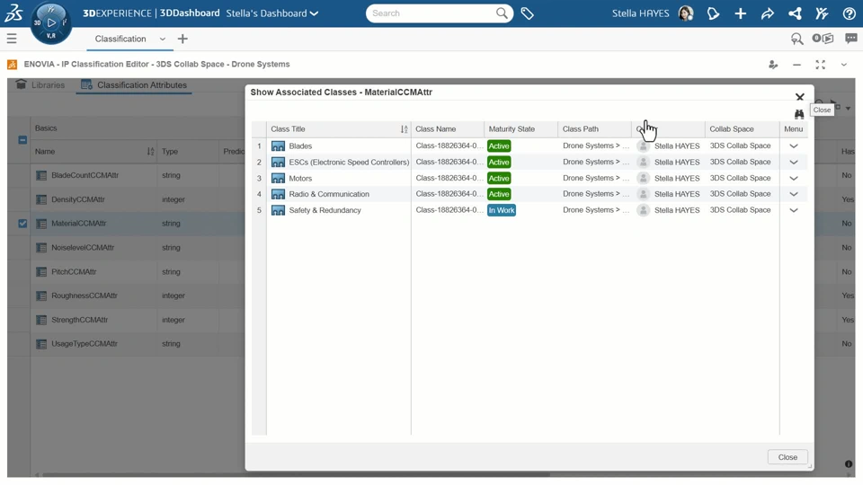Switch to the Libraries tab

click(40, 85)
